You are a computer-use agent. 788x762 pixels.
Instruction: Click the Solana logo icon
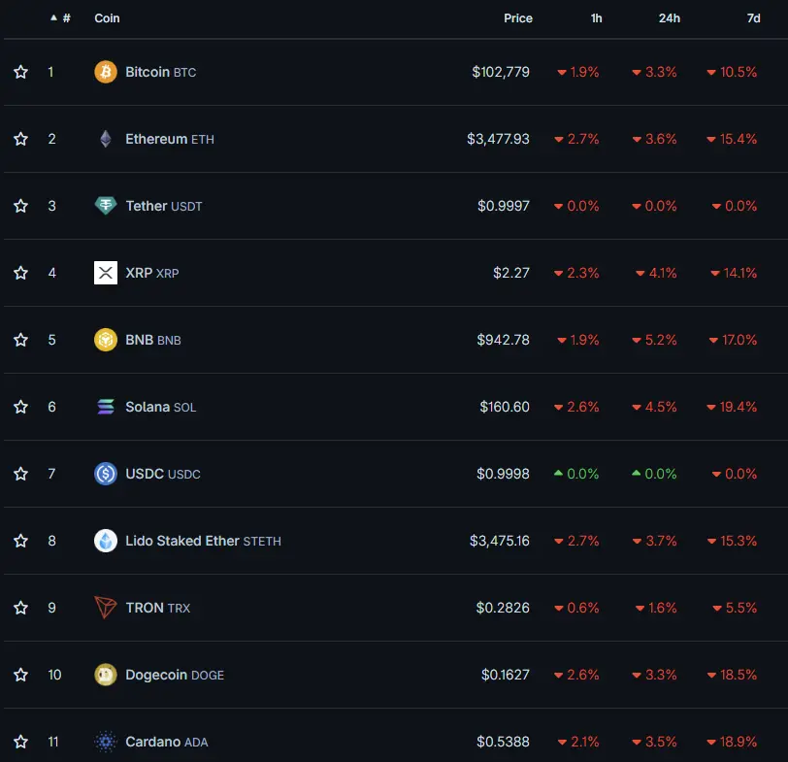(106, 407)
